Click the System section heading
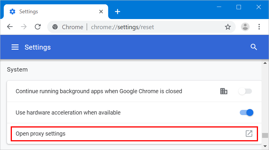The height and width of the screenshot is (150, 269). tap(17, 70)
